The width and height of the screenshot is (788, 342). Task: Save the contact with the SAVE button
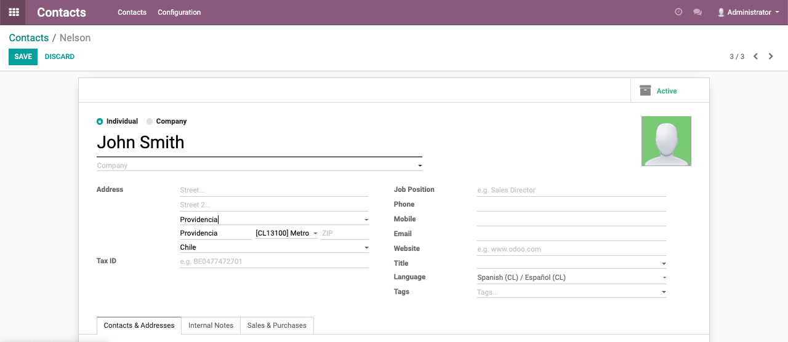(x=23, y=57)
